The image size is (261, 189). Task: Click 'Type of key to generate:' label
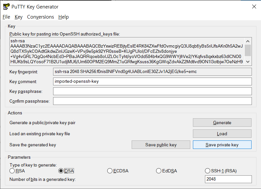(x=33, y=165)
